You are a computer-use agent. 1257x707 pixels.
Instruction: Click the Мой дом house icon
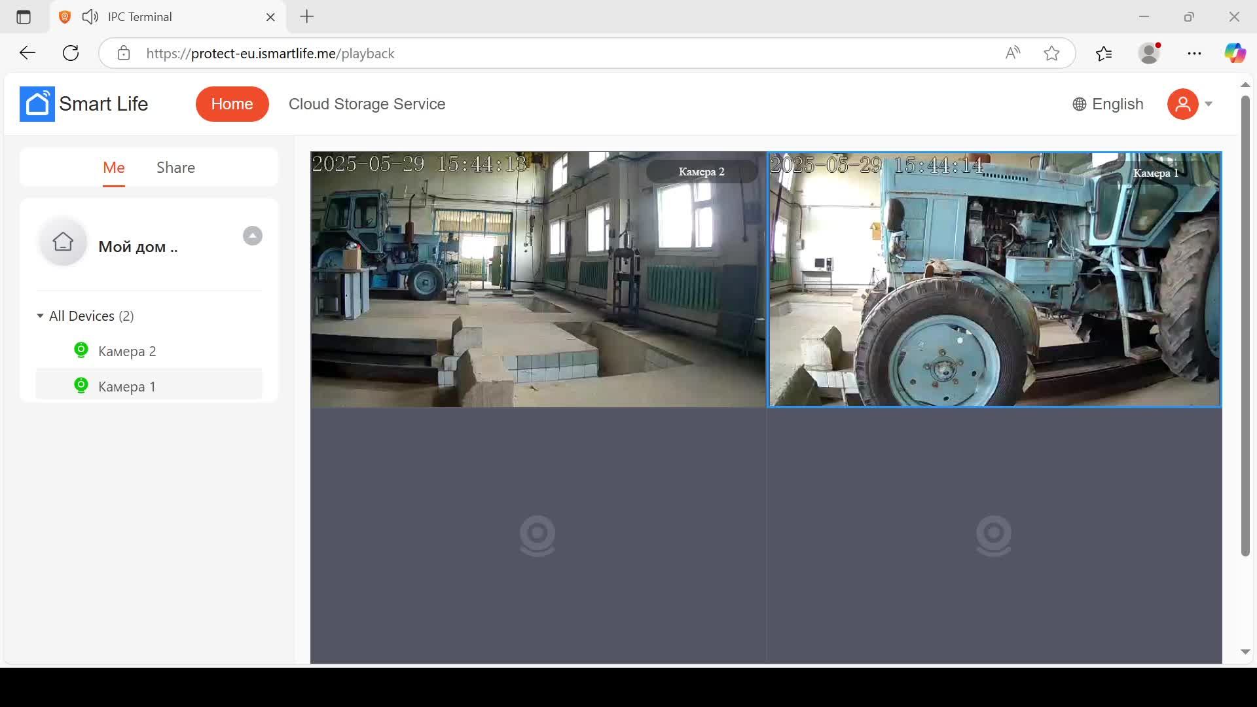[x=63, y=242]
